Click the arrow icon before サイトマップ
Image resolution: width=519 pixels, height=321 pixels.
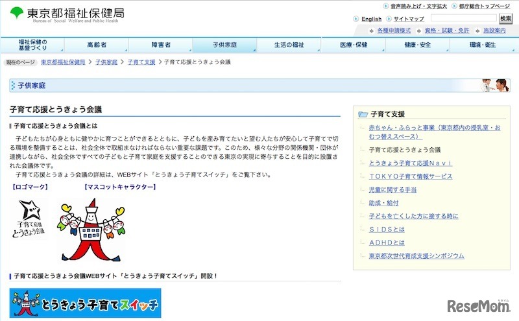point(389,19)
